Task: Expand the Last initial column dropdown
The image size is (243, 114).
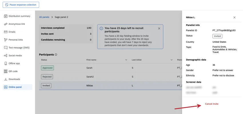Action: coord(172,60)
